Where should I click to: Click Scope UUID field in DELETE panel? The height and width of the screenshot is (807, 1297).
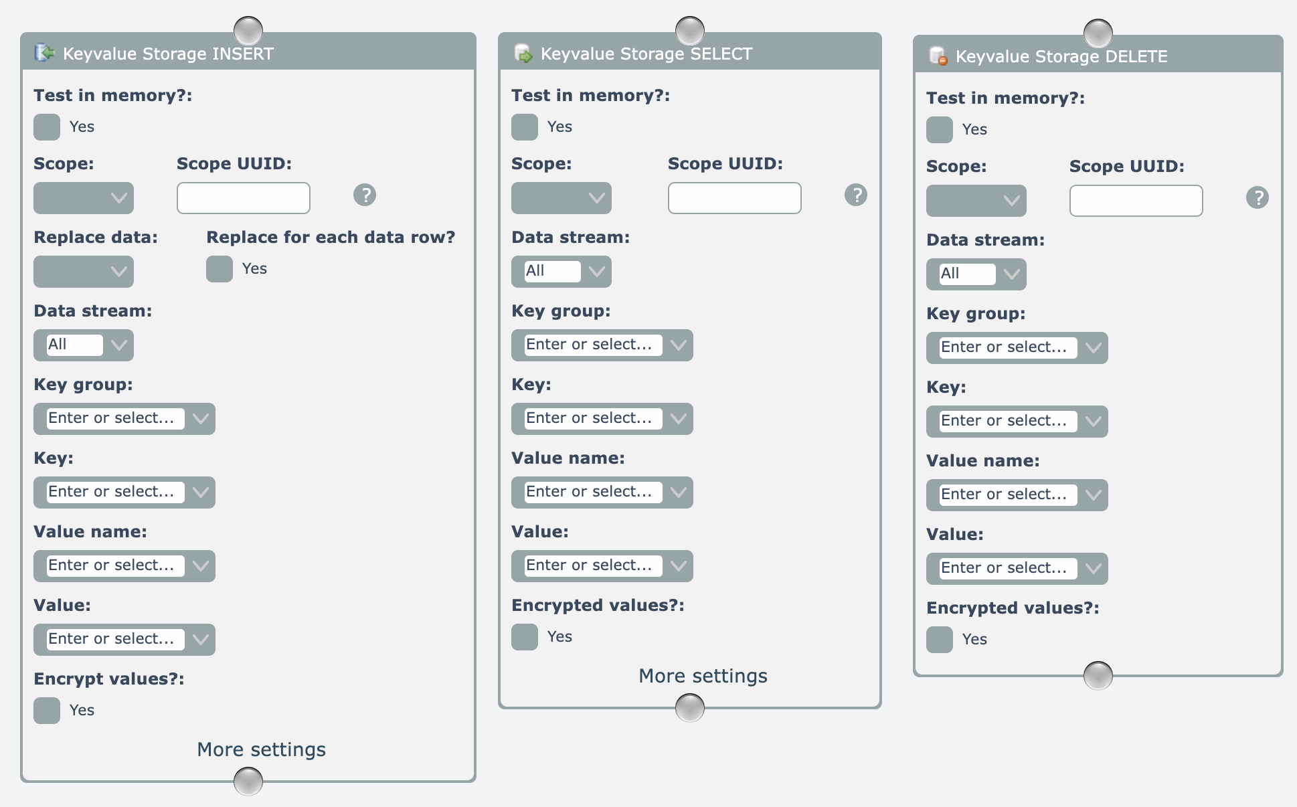[1136, 201]
